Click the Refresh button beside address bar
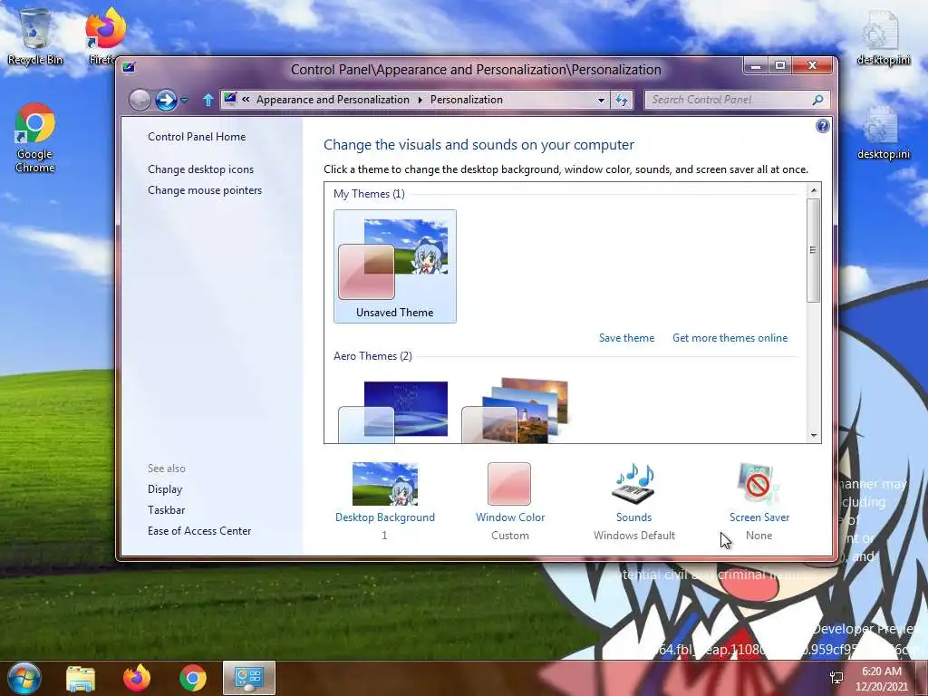Screen dimensions: 928x696 pyautogui.click(x=622, y=100)
